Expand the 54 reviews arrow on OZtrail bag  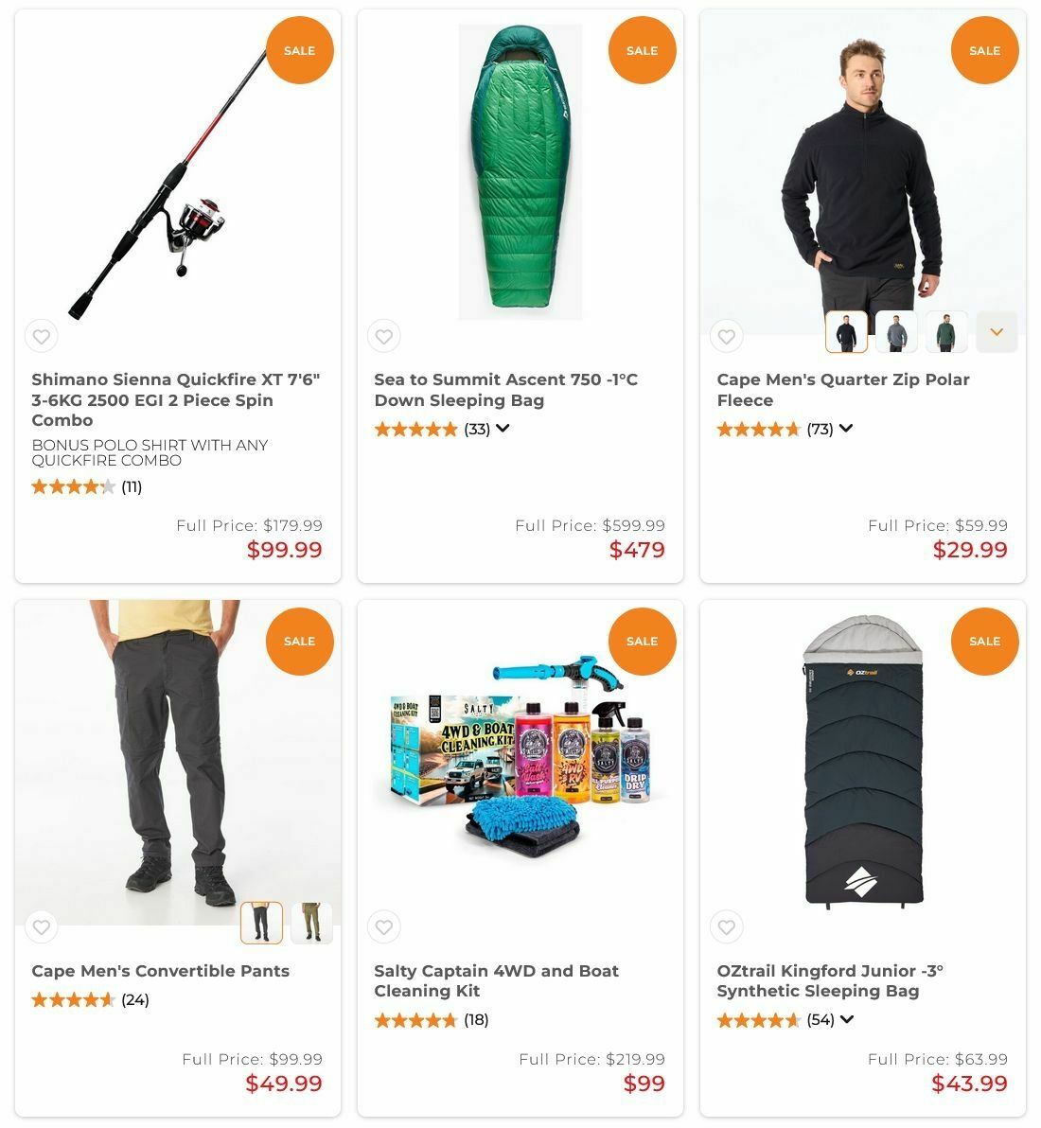point(847,1018)
